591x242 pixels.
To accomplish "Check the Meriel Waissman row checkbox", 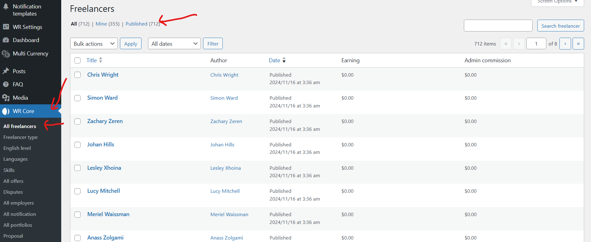I will (x=77, y=215).
